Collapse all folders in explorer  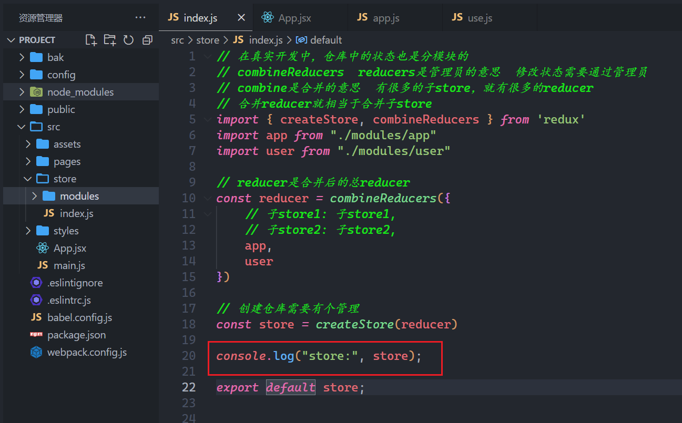147,40
